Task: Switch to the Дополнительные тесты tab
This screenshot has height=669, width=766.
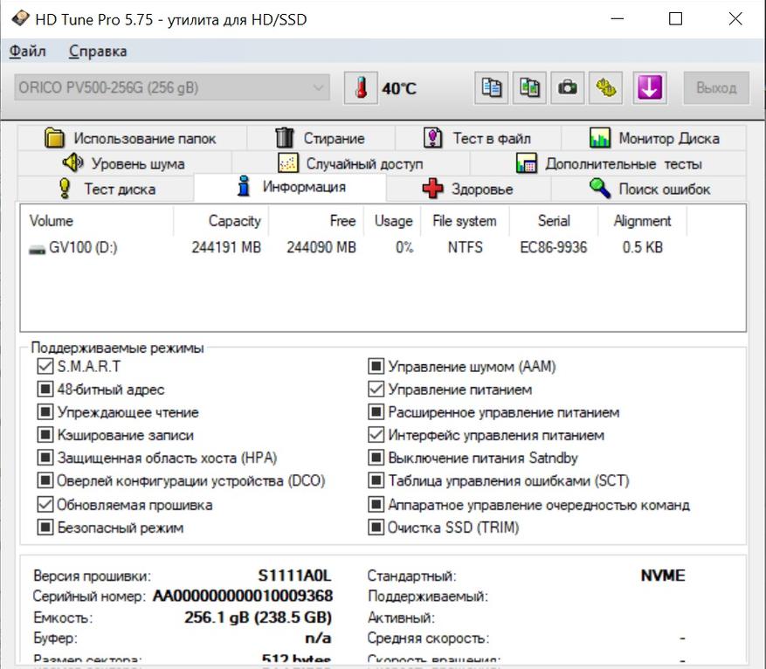Action: pyautogui.click(x=608, y=163)
